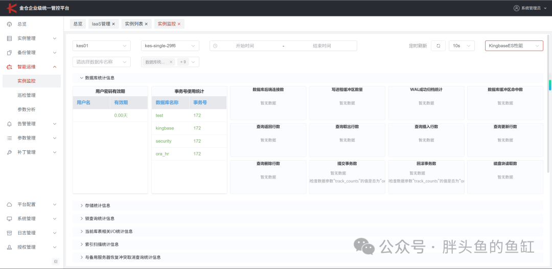Close the IaaS管理 tab

(x=113, y=24)
